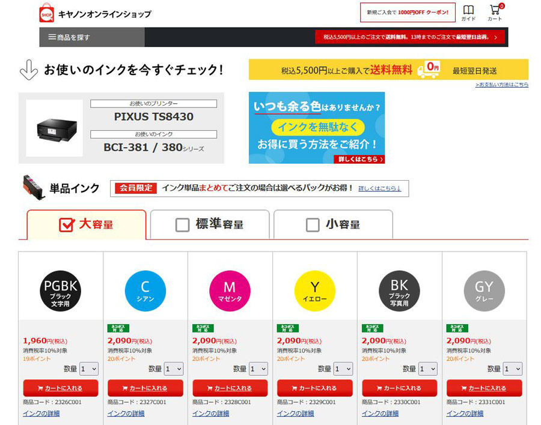Screen dimensions: 541x425
Task: Select the BK photo black ink circle
Action: (399, 291)
